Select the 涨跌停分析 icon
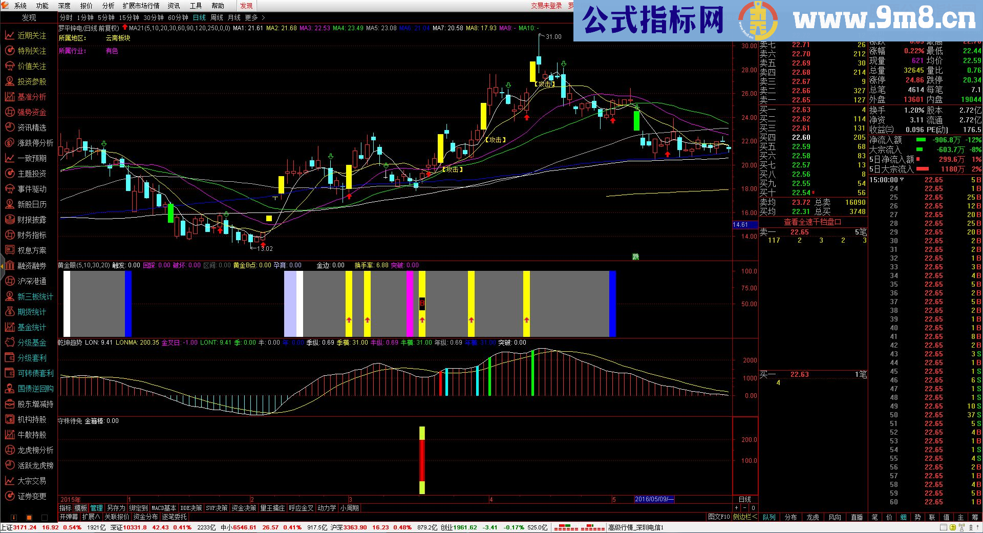The width and height of the screenshot is (983, 533). pyautogui.click(x=9, y=143)
